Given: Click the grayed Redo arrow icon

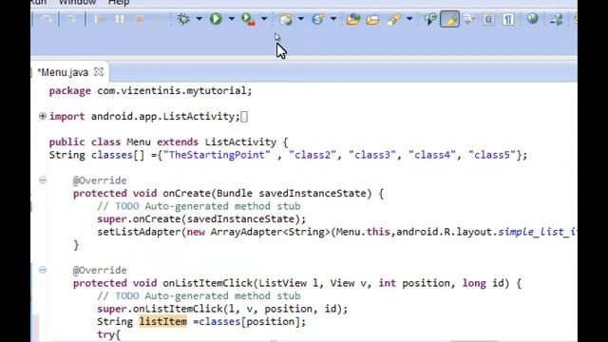Looking at the screenshot, I should pos(47,19).
